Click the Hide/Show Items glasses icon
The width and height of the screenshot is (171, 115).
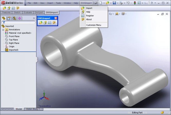pyautogui.click(x=111, y=14)
